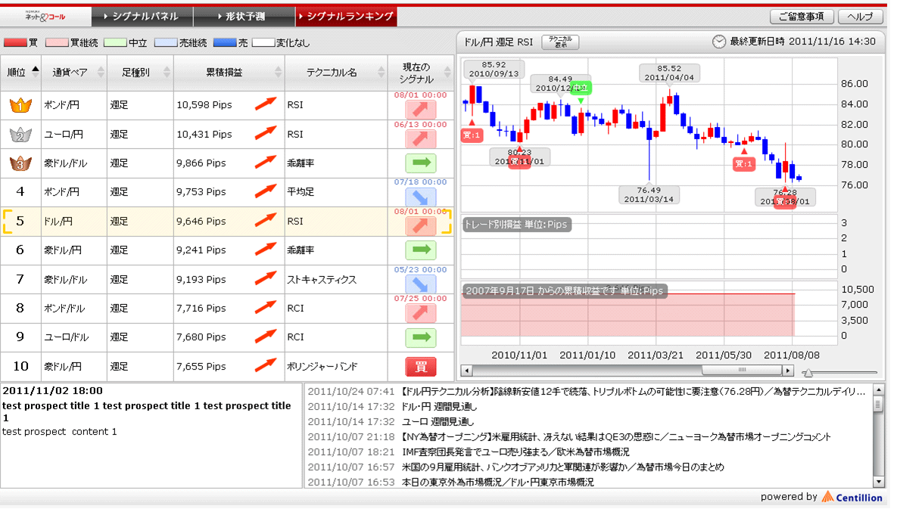Click the blue sell-continue signal icon in rank 4 row
Viewport: 897px width, 512px height.
[x=421, y=197]
